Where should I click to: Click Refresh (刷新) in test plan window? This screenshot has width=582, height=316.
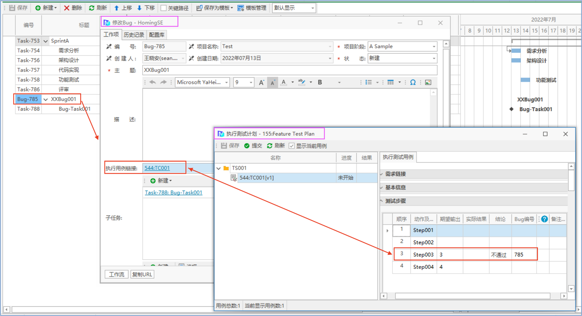click(x=276, y=146)
